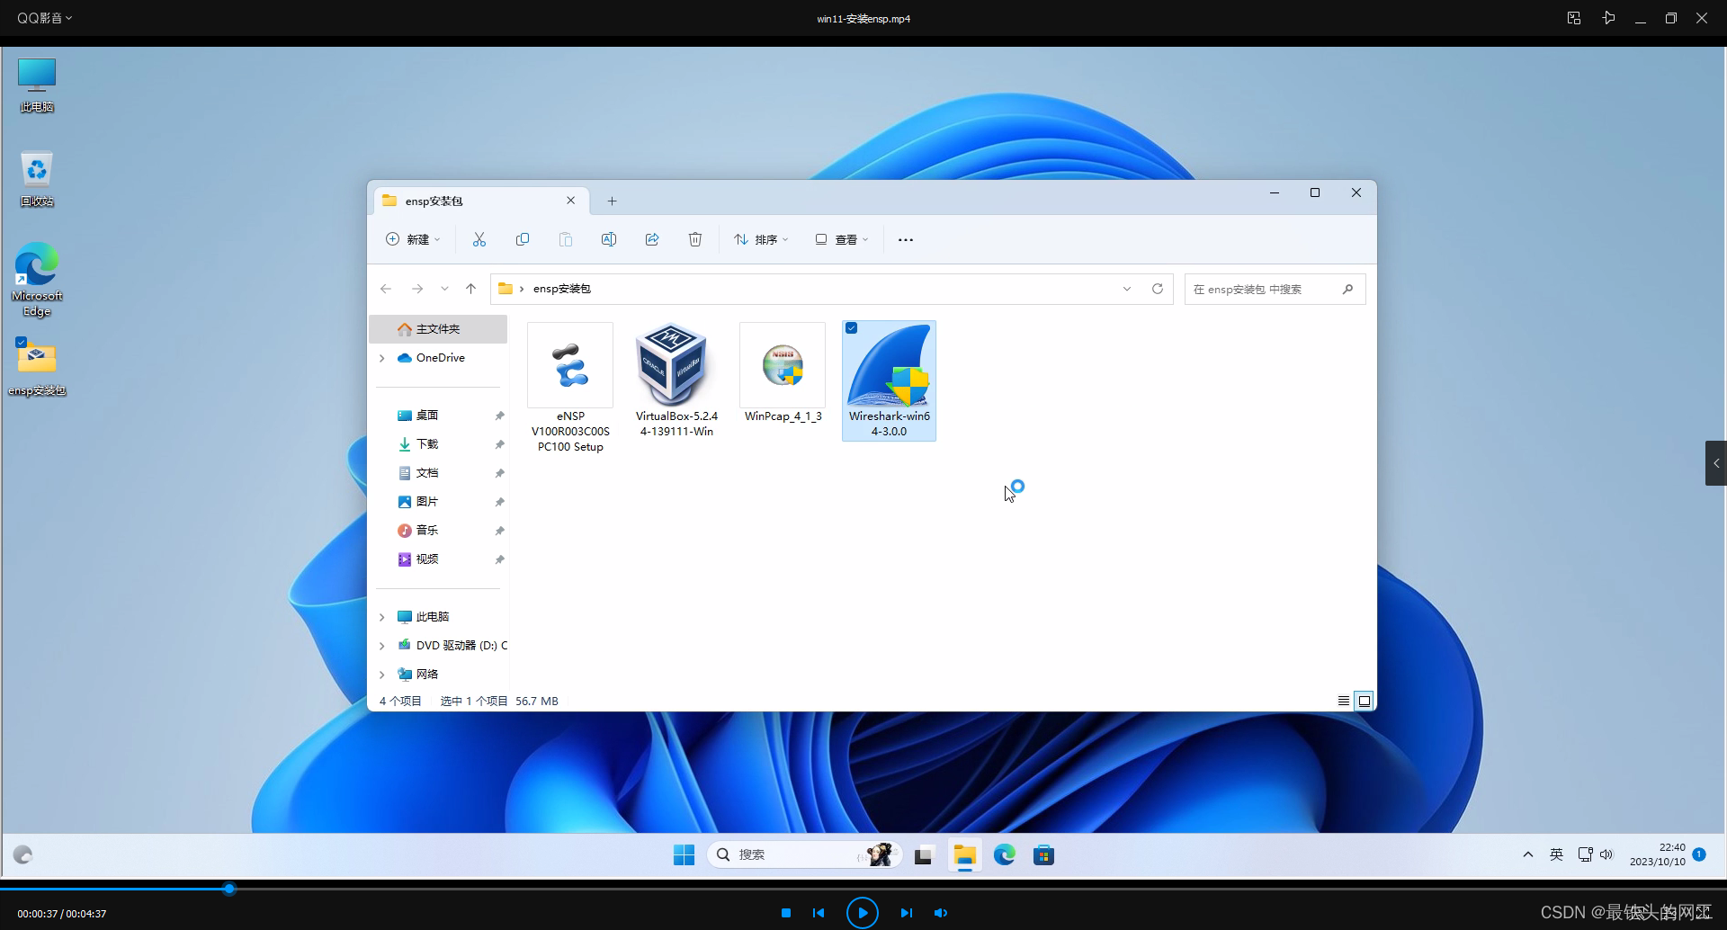Screen dimensions: 1727x930
Task: Open 此电脑 desktop icon
Action: pos(37,86)
